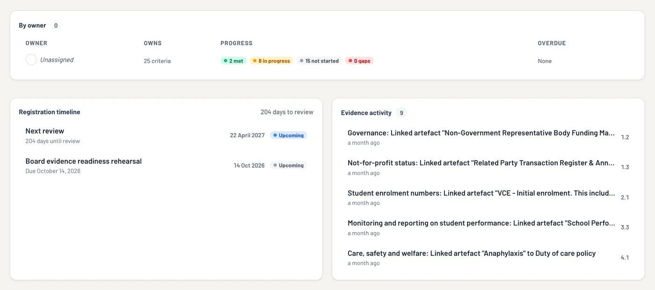Screen dimensions: 655x290
Task: Click the "By owner" card heading
Action: coord(32,26)
